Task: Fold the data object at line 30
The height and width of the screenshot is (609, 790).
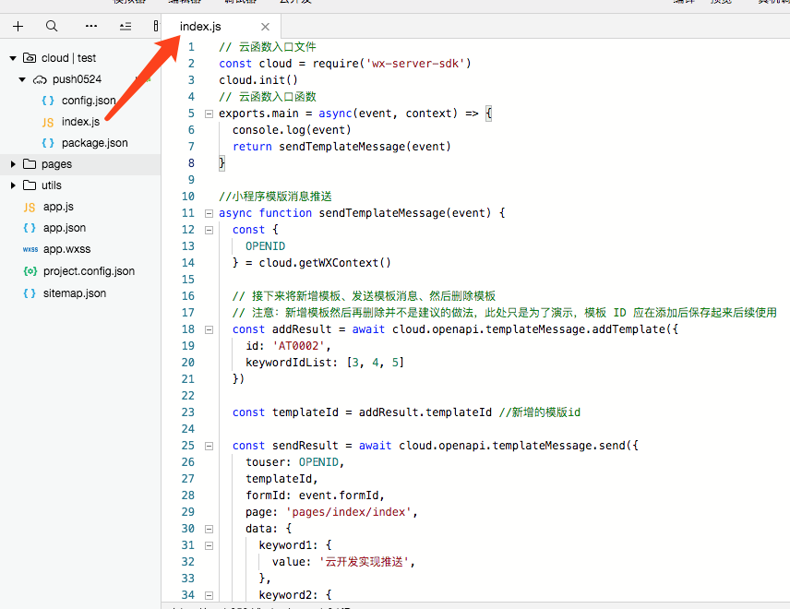Action: [x=209, y=530]
